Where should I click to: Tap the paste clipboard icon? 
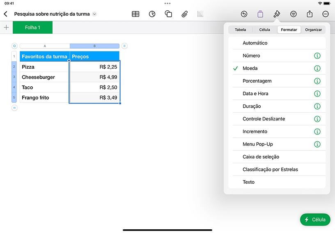click(260, 14)
